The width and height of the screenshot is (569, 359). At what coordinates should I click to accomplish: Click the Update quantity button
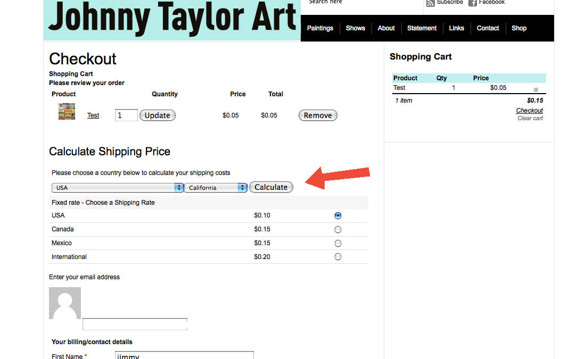click(x=158, y=115)
